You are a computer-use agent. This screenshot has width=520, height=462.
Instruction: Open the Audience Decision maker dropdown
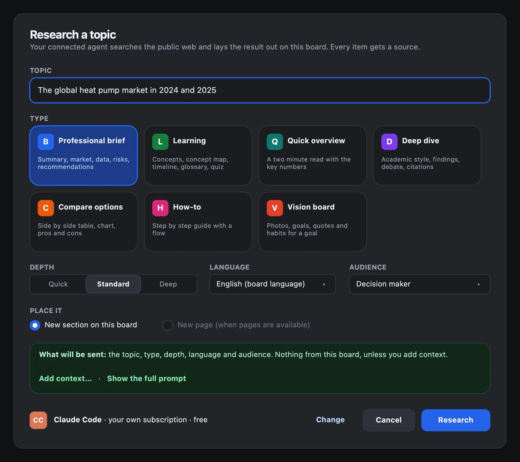[x=420, y=284]
